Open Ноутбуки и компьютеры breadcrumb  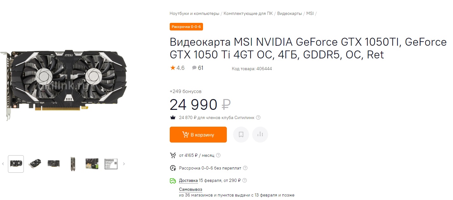pos(194,13)
